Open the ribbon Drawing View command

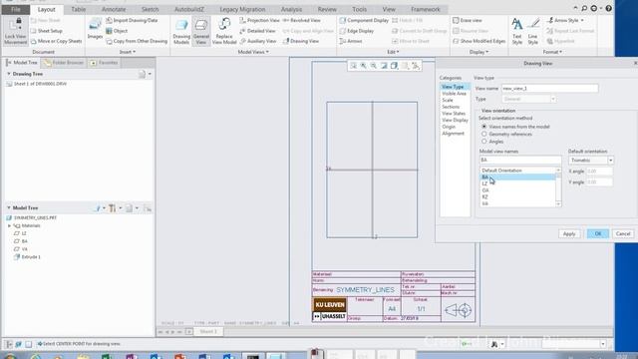tap(301, 41)
